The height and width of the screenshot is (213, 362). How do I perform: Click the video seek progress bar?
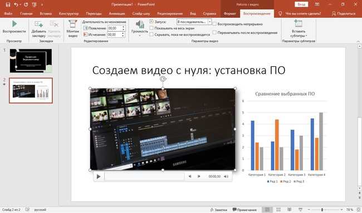pyautogui.click(x=145, y=177)
